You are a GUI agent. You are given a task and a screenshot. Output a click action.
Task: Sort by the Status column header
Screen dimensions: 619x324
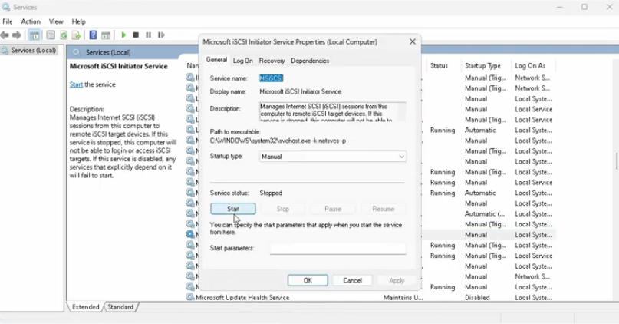click(x=439, y=65)
